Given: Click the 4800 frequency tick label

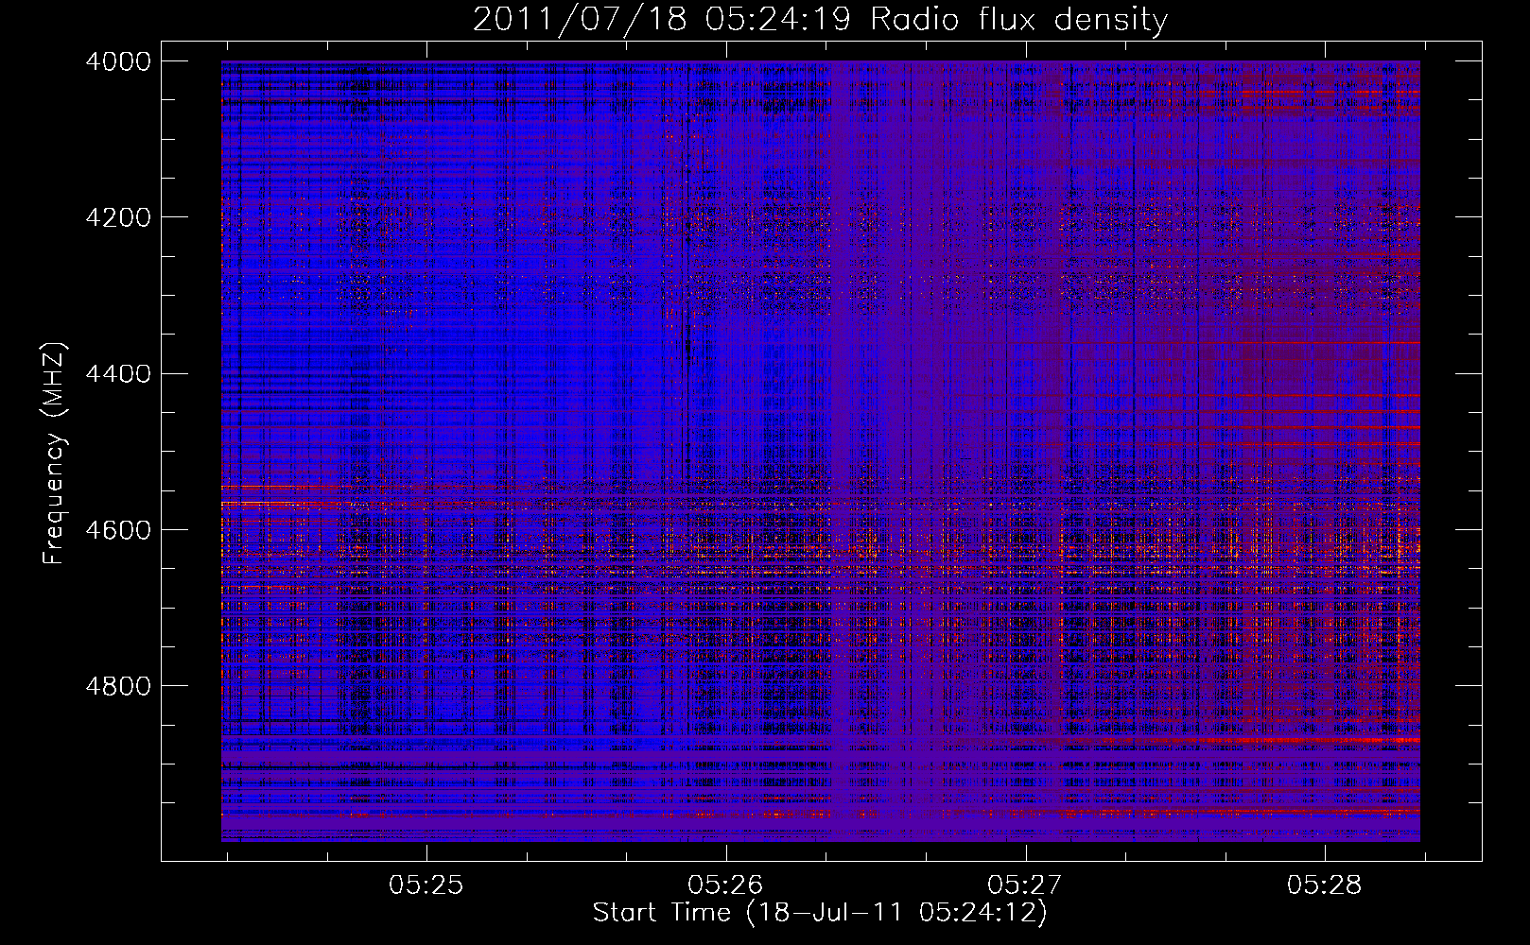Looking at the screenshot, I should click(x=118, y=686).
